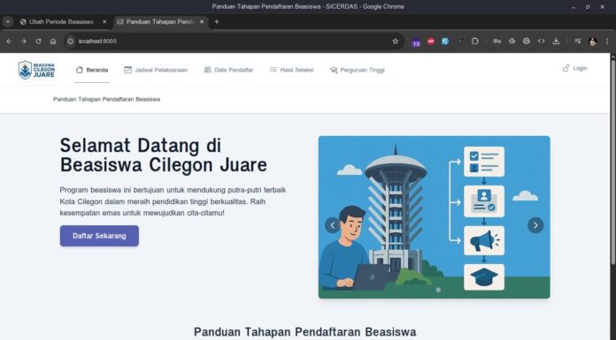Image resolution: width=616 pixels, height=340 pixels.
Task: Show next carousel slide
Action: click(535, 225)
